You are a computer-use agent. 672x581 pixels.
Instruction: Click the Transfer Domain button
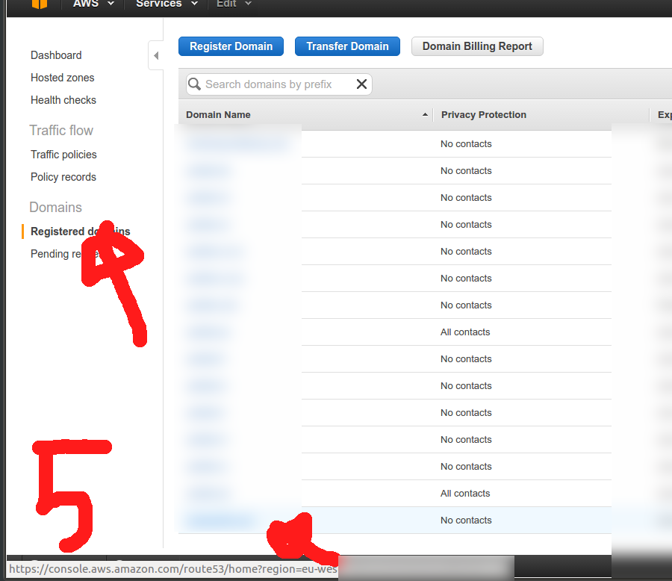347,46
